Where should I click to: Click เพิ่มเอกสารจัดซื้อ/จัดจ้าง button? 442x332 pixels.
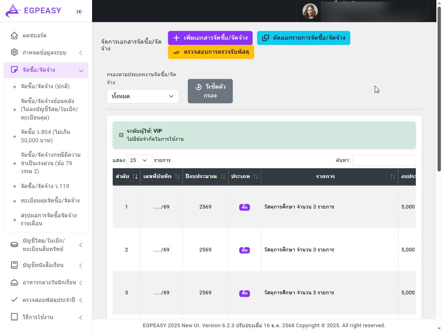(210, 38)
